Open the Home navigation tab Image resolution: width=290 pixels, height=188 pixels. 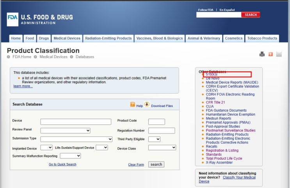pyautogui.click(x=16, y=39)
